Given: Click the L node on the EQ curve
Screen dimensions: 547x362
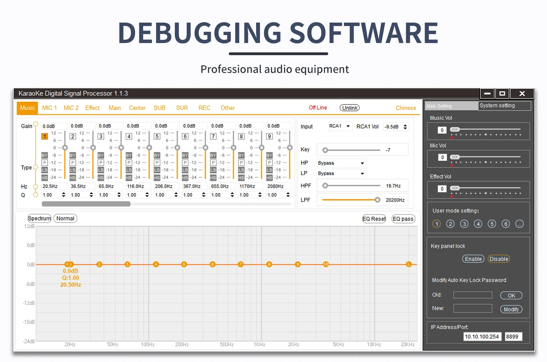Looking at the screenshot, I should [409, 264].
